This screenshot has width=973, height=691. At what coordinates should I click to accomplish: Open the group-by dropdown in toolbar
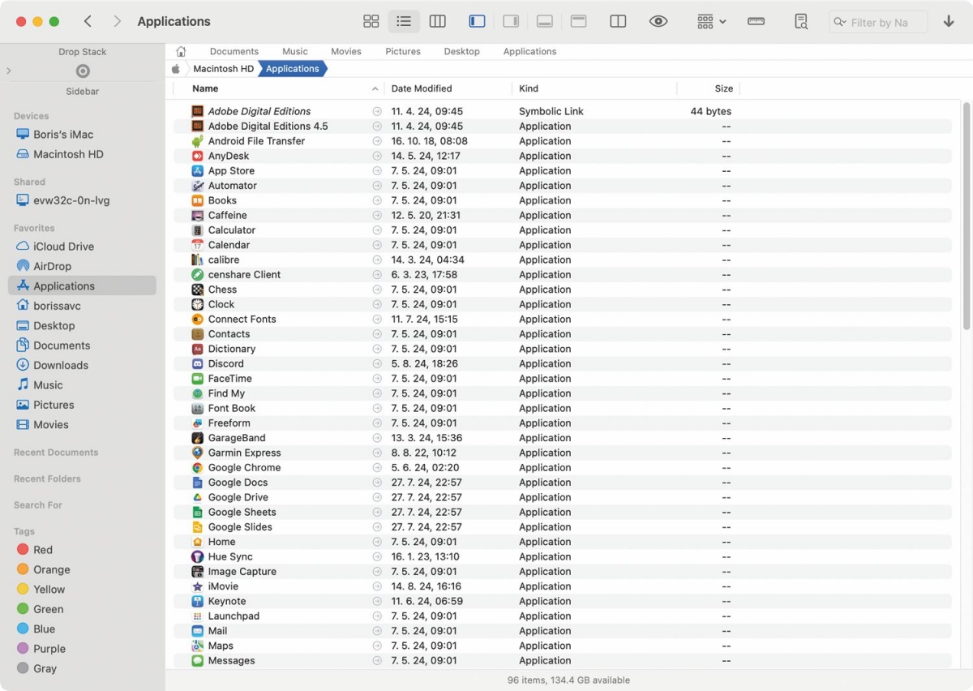point(712,22)
